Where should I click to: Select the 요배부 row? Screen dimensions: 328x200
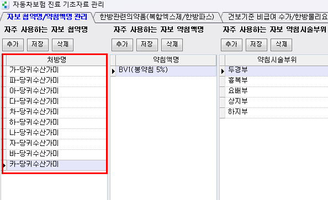[277, 92]
